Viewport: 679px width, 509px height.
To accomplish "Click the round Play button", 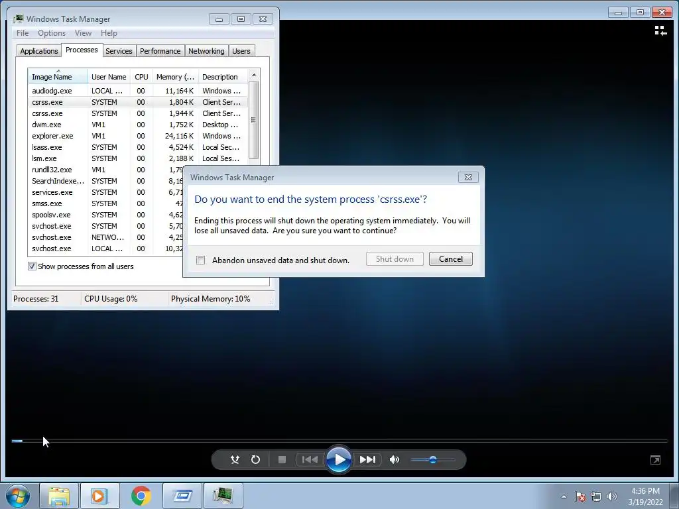I will point(339,459).
